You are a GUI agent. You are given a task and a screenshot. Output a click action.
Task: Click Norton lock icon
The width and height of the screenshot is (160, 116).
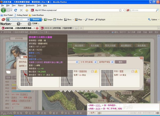coord(29,24)
